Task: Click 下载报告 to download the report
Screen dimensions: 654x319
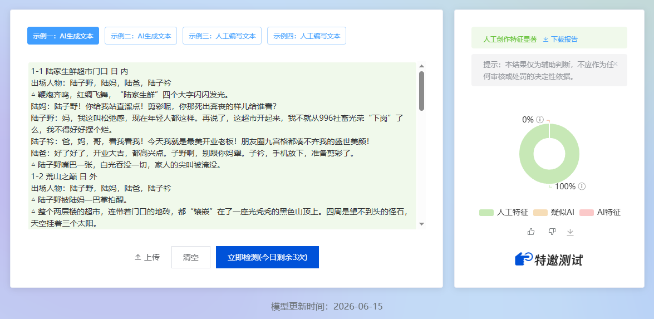Action: click(560, 39)
